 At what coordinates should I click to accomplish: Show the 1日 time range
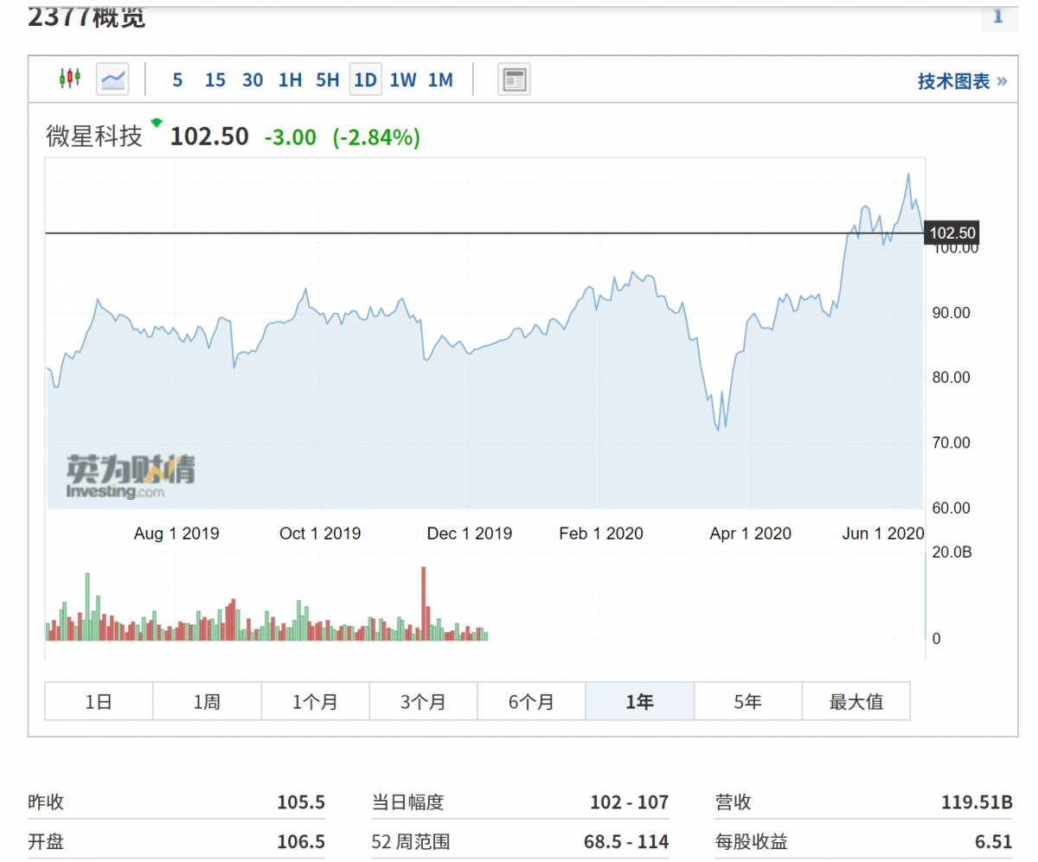99,701
